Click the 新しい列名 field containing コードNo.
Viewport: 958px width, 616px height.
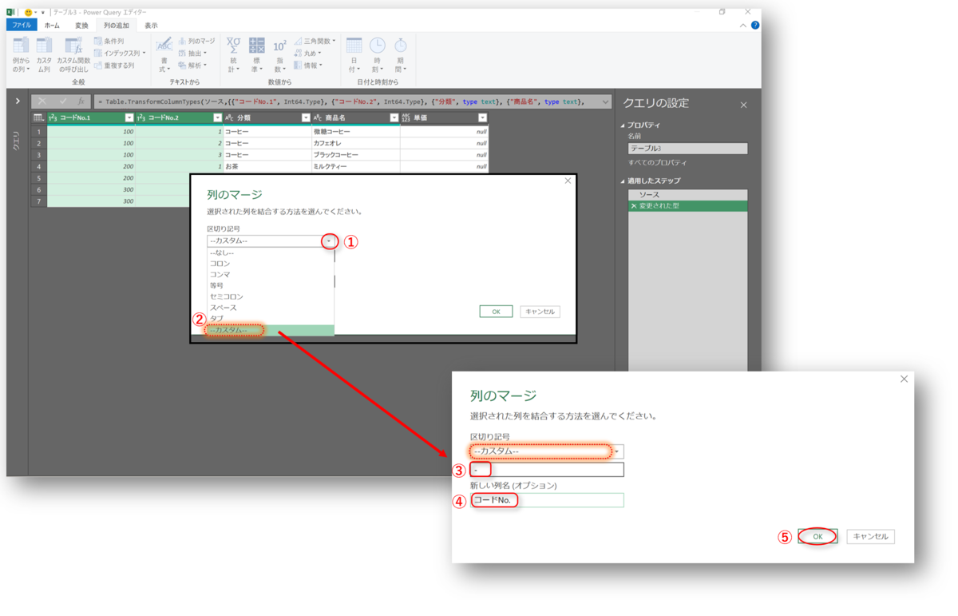(x=547, y=500)
